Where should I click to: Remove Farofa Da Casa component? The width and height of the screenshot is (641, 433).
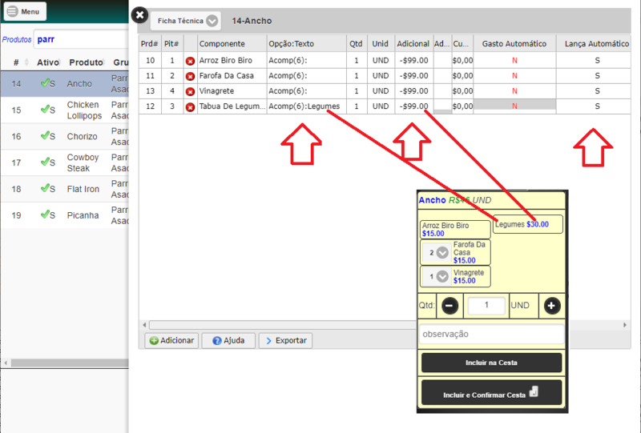(x=190, y=76)
